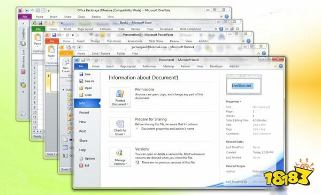Open Word Mailings ribbon tab
The height and width of the screenshot is (195, 321).
(x=169, y=66)
